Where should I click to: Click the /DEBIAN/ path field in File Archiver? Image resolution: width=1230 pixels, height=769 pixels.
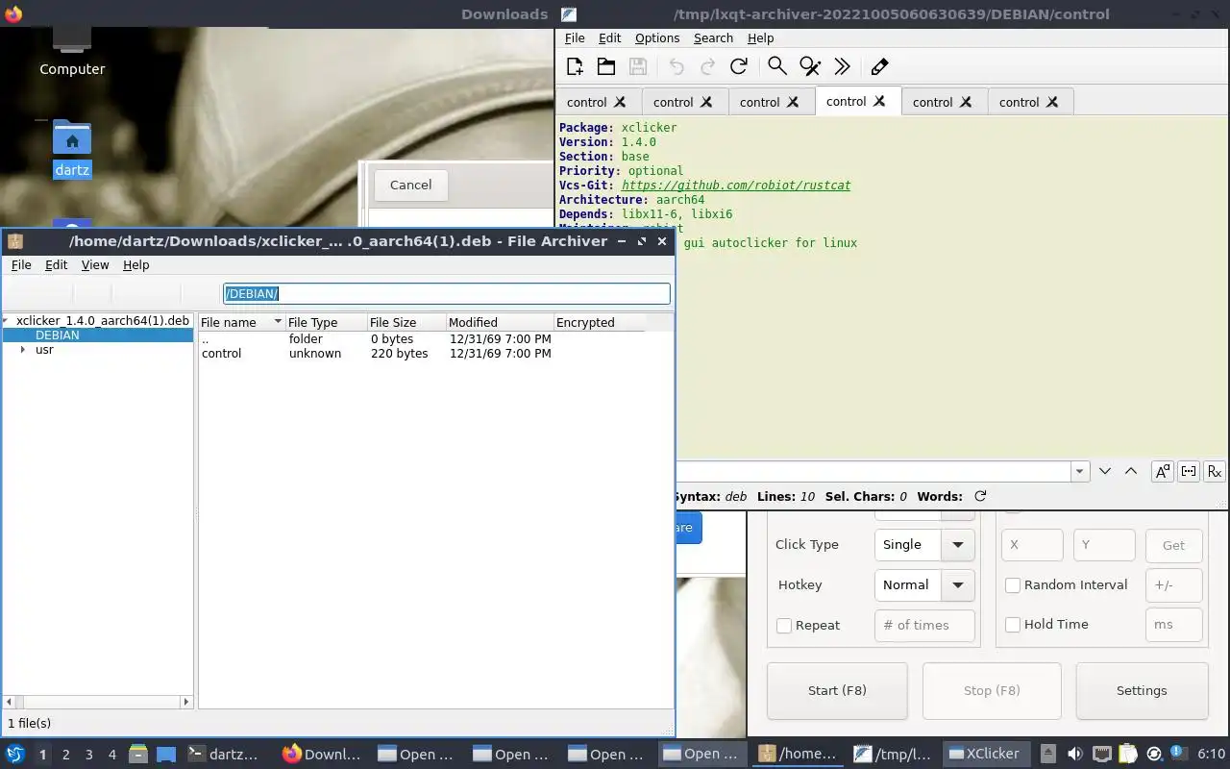point(447,293)
